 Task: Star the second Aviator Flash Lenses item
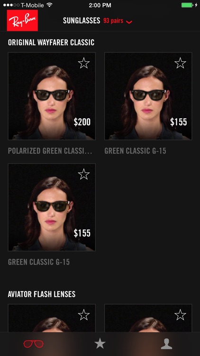point(180,315)
